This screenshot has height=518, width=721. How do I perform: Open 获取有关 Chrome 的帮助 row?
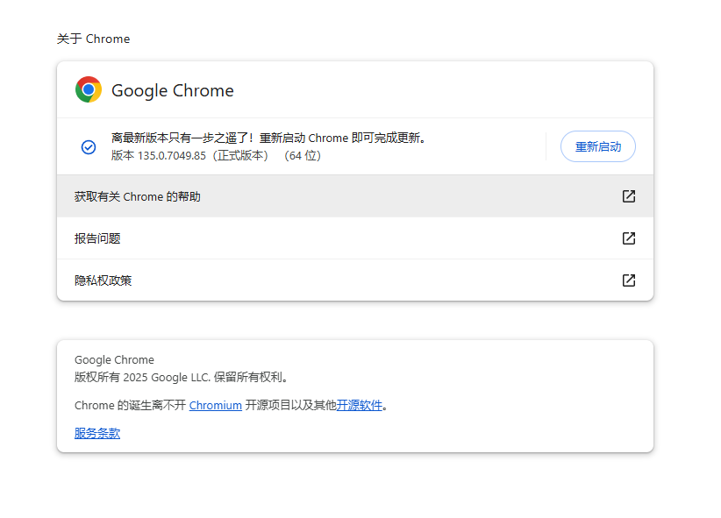[x=355, y=196]
